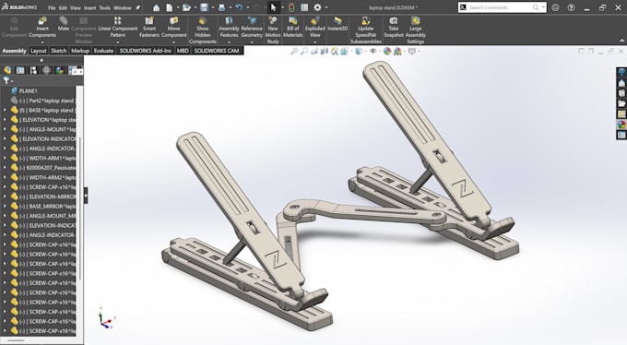Open PropertyManager tab icon
The height and width of the screenshot is (345, 627).
coord(20,70)
